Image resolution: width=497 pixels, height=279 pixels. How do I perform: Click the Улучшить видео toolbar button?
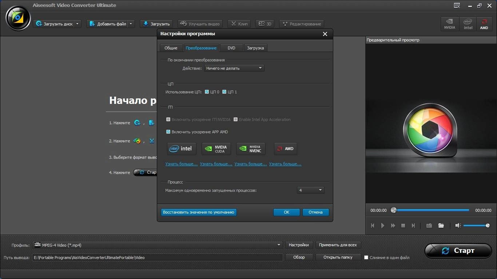tap(200, 24)
